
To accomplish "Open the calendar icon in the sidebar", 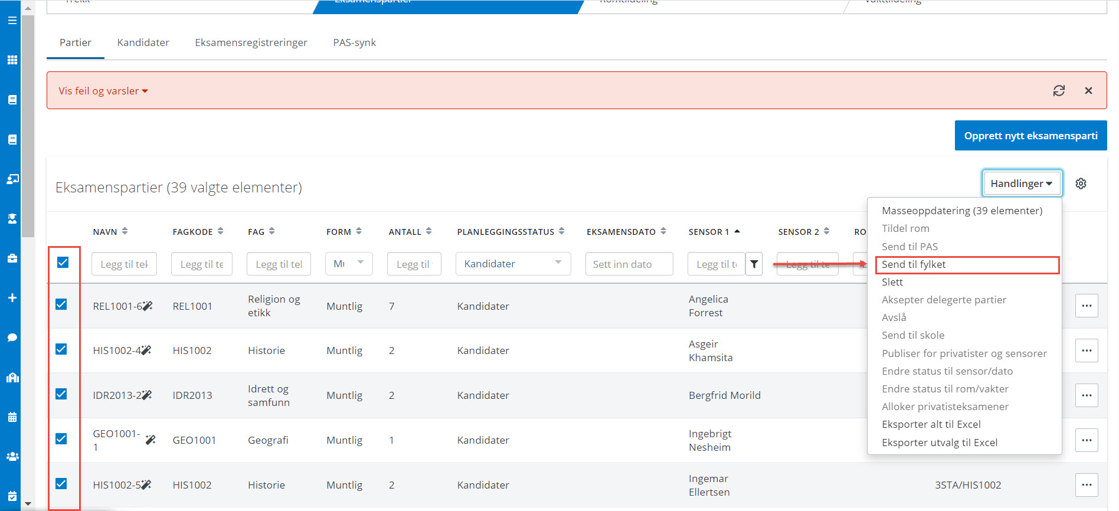I will click(12, 417).
